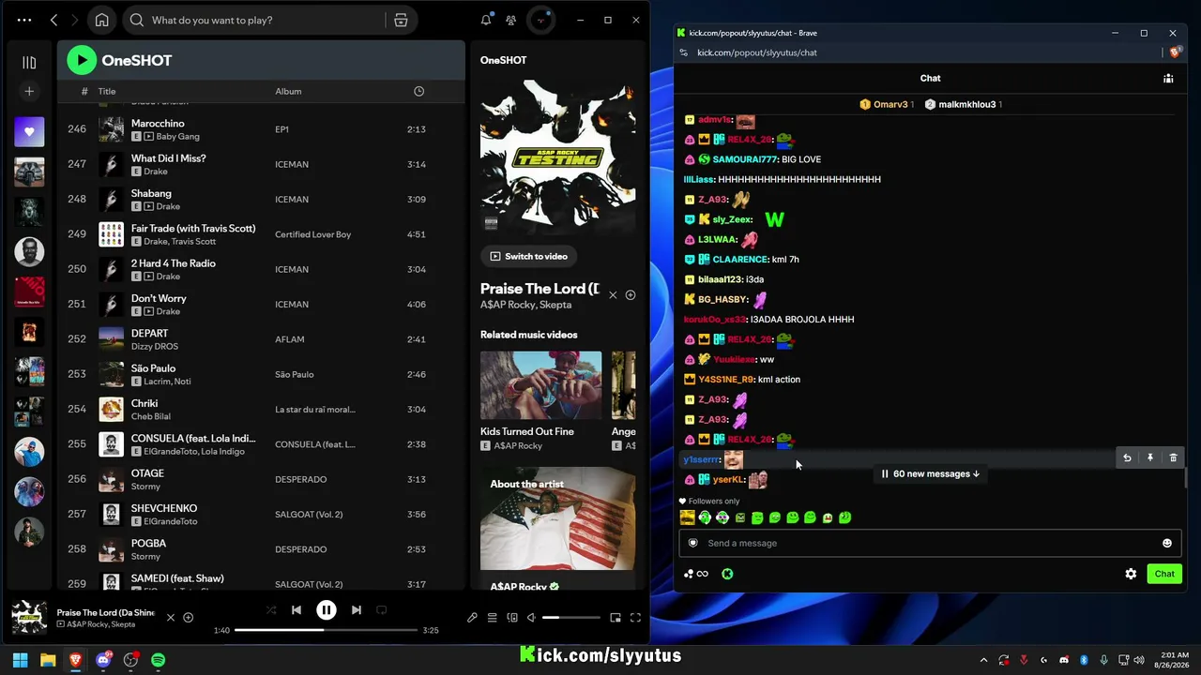
Task: Open the Spotify miniplayer
Action: coord(616,618)
